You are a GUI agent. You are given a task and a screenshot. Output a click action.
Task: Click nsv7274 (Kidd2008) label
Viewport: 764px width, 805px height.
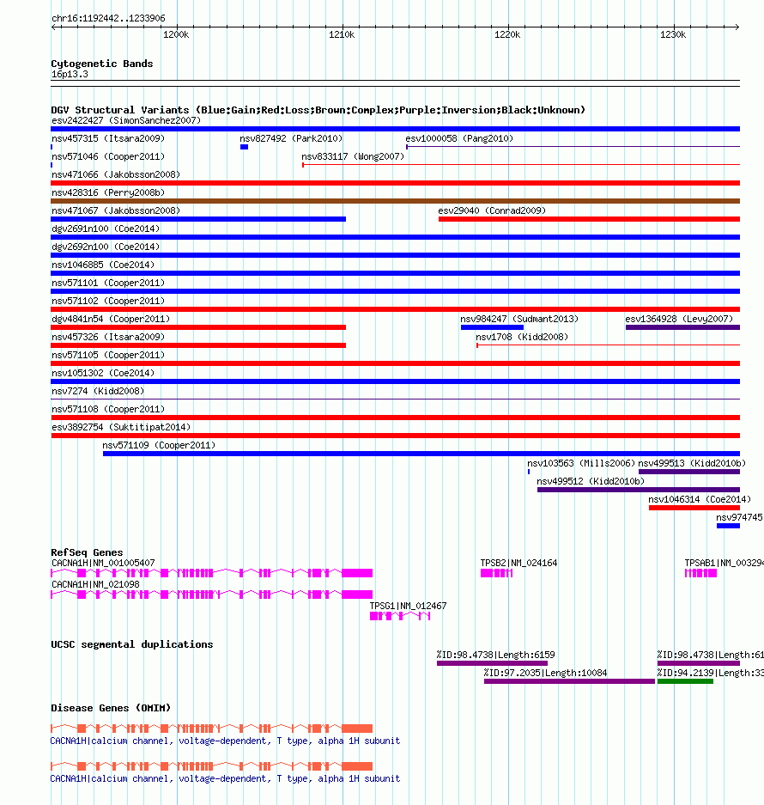(98, 391)
